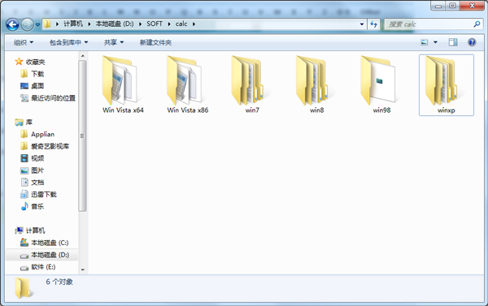
Task: Select the Win Vista x64 folder
Action: (123, 84)
